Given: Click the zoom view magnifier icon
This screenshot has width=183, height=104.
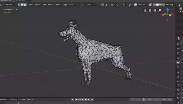Looking at the screenshot, I should (x=160, y=11).
